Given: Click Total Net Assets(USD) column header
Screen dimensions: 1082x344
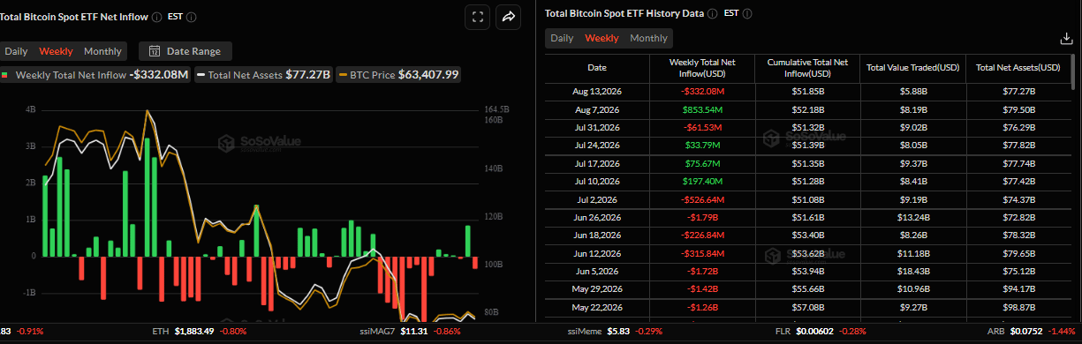Looking at the screenshot, I should pos(1018,67).
